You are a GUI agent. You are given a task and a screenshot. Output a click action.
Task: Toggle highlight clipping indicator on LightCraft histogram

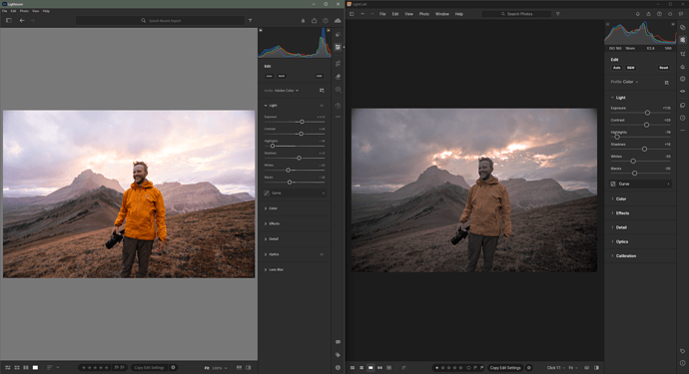tap(673, 24)
